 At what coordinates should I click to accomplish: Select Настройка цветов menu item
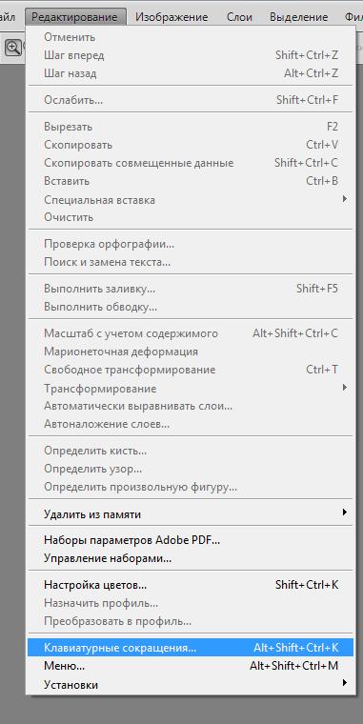tap(191, 585)
